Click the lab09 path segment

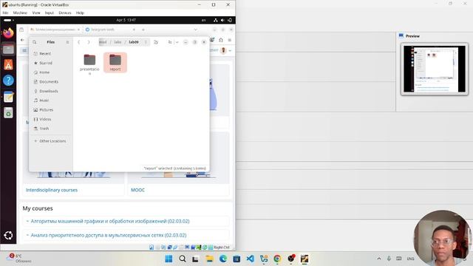click(x=134, y=42)
